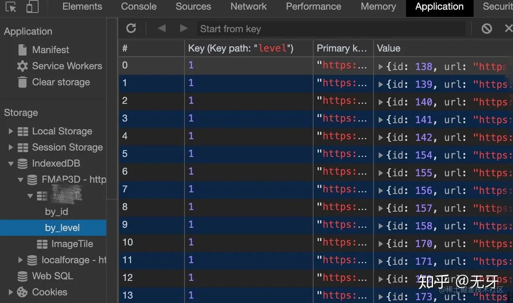Click the Primary key column header
Screen dimensions: 513x303
pyautogui.click(x=343, y=48)
